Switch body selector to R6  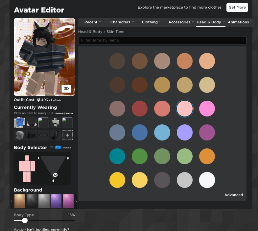(52, 147)
